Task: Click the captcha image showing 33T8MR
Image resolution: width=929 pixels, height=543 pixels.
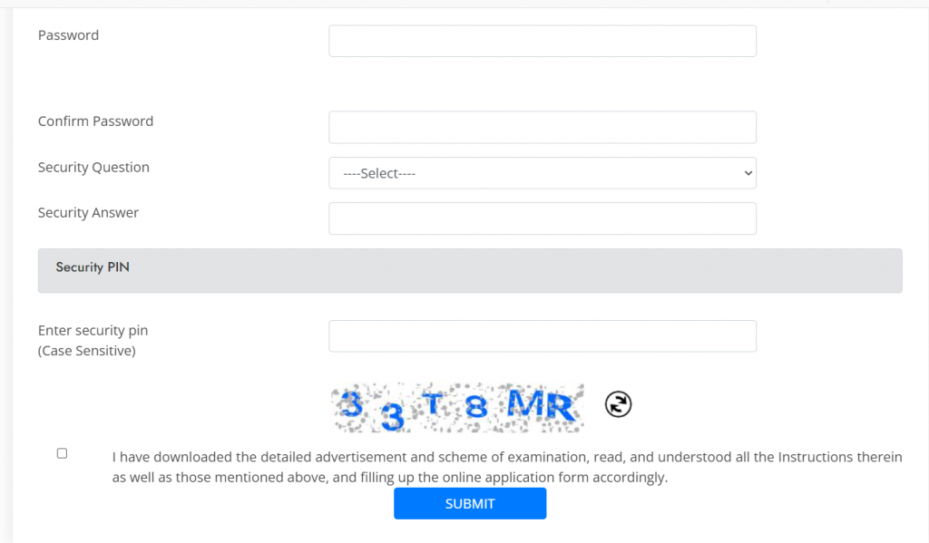Action: 457,407
